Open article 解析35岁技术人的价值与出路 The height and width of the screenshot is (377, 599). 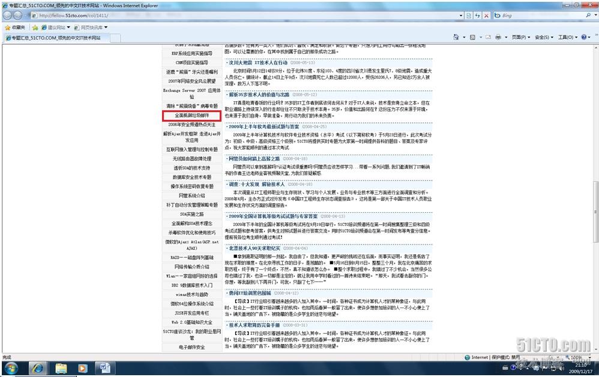coord(259,95)
